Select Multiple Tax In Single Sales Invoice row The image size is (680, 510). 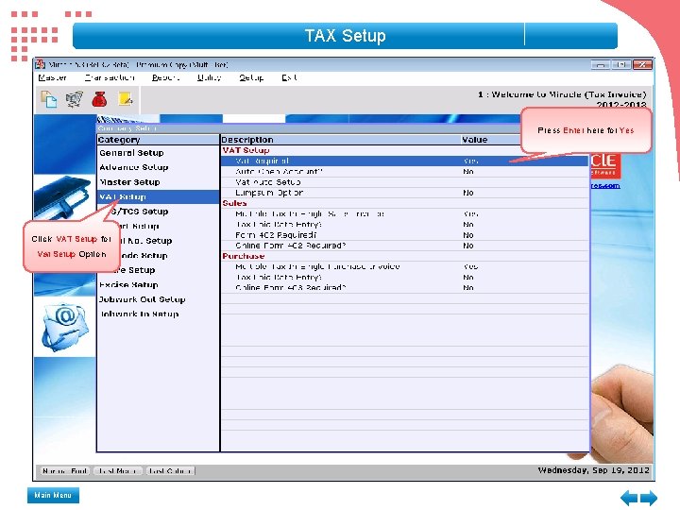pyautogui.click(x=405, y=213)
